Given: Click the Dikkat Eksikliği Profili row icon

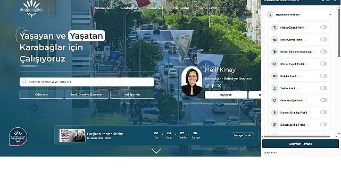Looking at the screenshot, I should point(275,125).
